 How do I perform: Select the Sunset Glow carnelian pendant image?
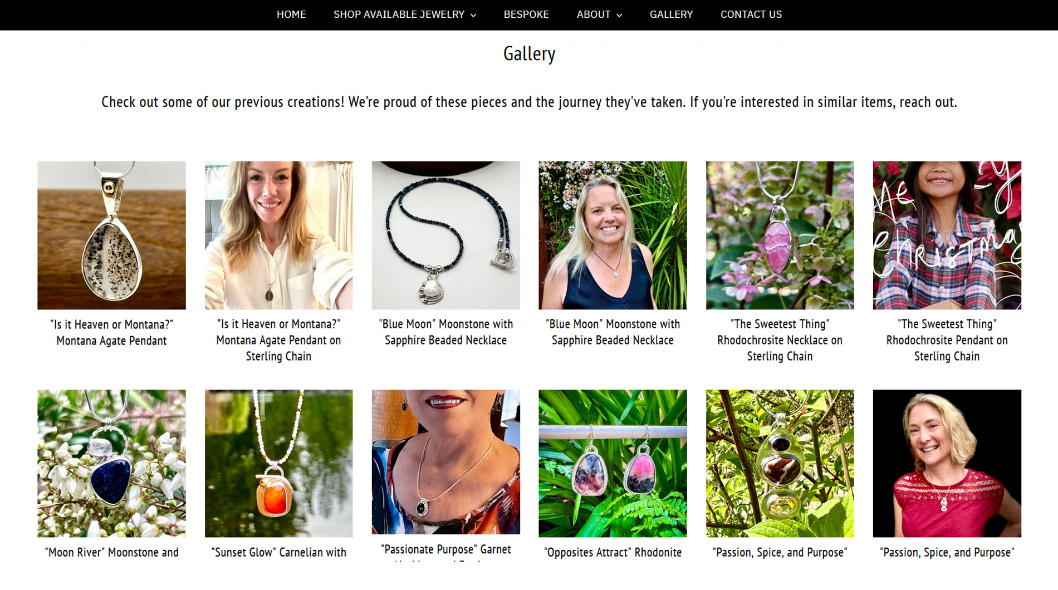278,463
